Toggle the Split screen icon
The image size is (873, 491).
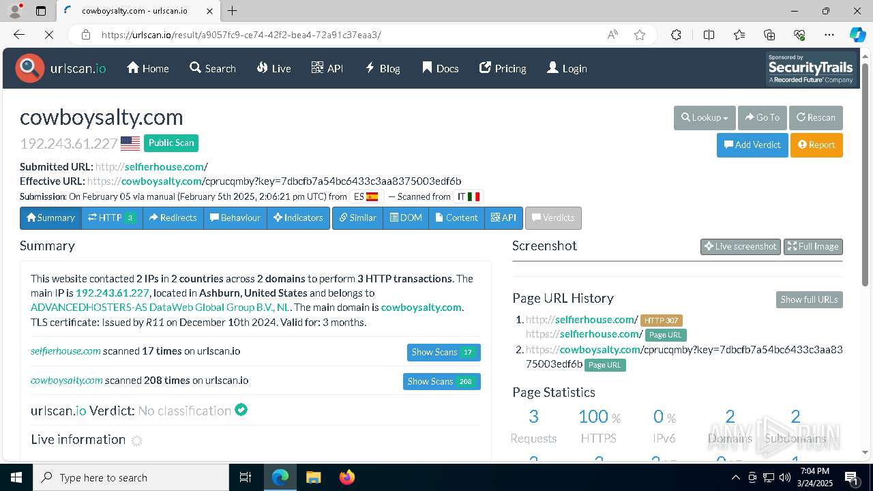(x=709, y=35)
